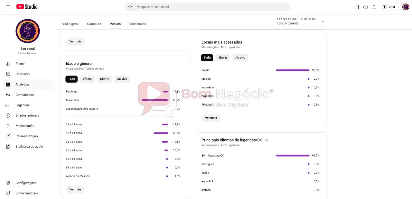Open the hamburger navigation menu
412x199 pixels.
pyautogui.click(x=8, y=7)
